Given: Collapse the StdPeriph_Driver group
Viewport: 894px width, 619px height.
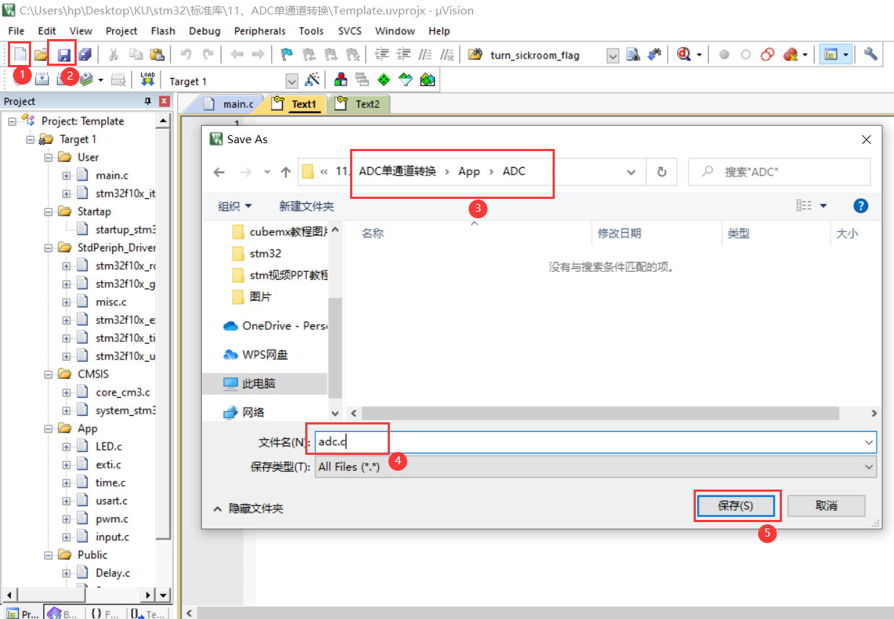Looking at the screenshot, I should 48,247.
